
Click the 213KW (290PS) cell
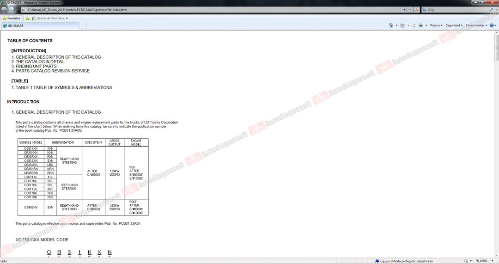115,207
